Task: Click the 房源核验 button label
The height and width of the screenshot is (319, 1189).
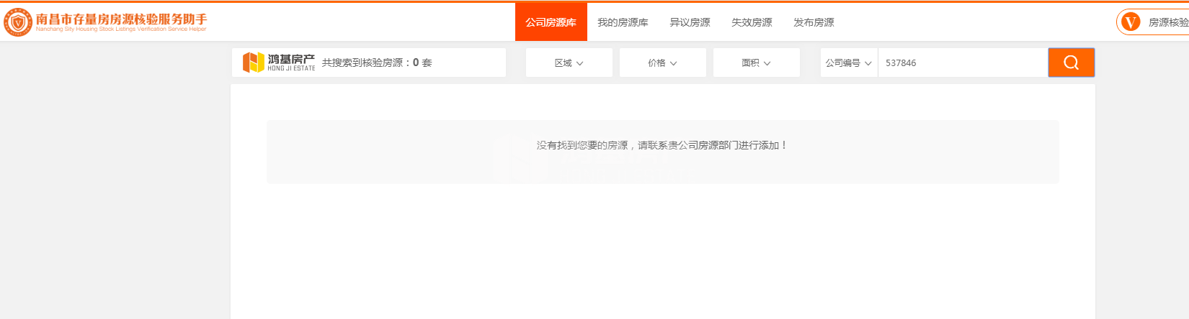Action: [x=1167, y=23]
